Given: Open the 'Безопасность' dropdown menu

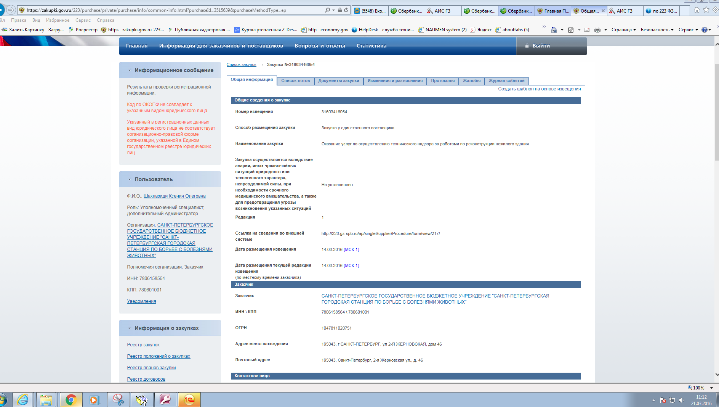Looking at the screenshot, I should tap(657, 30).
